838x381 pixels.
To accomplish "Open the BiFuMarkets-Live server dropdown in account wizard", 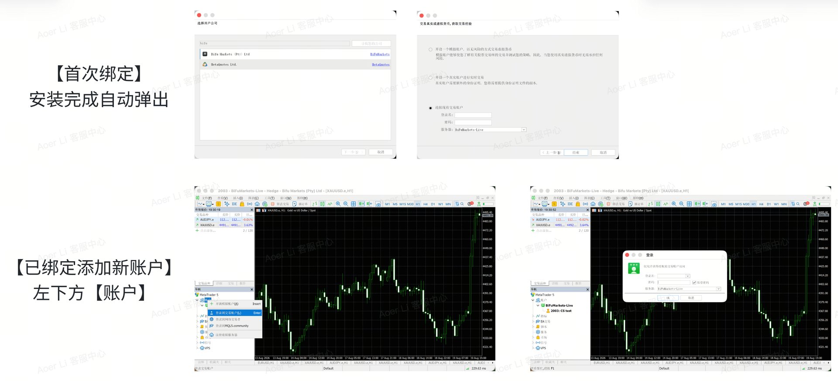I will pos(524,129).
